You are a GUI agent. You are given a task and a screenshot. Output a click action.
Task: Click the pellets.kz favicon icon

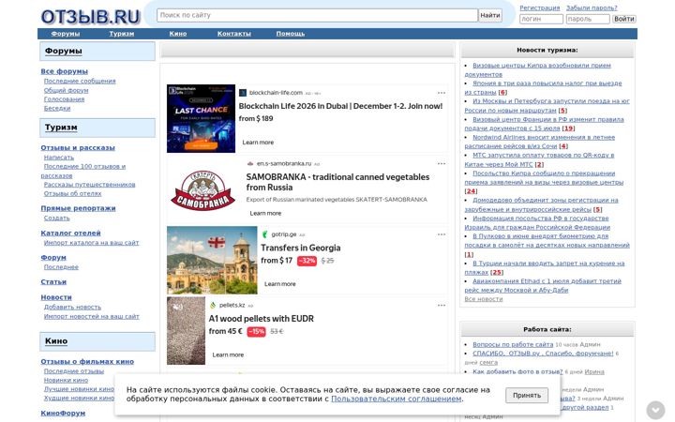coord(213,306)
